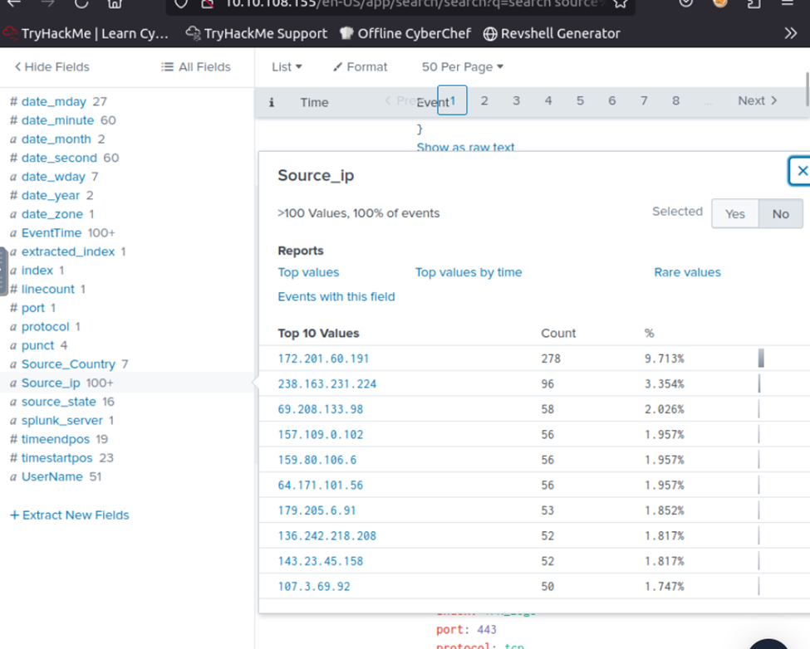View the Rare values report for Source_ip

click(x=687, y=271)
